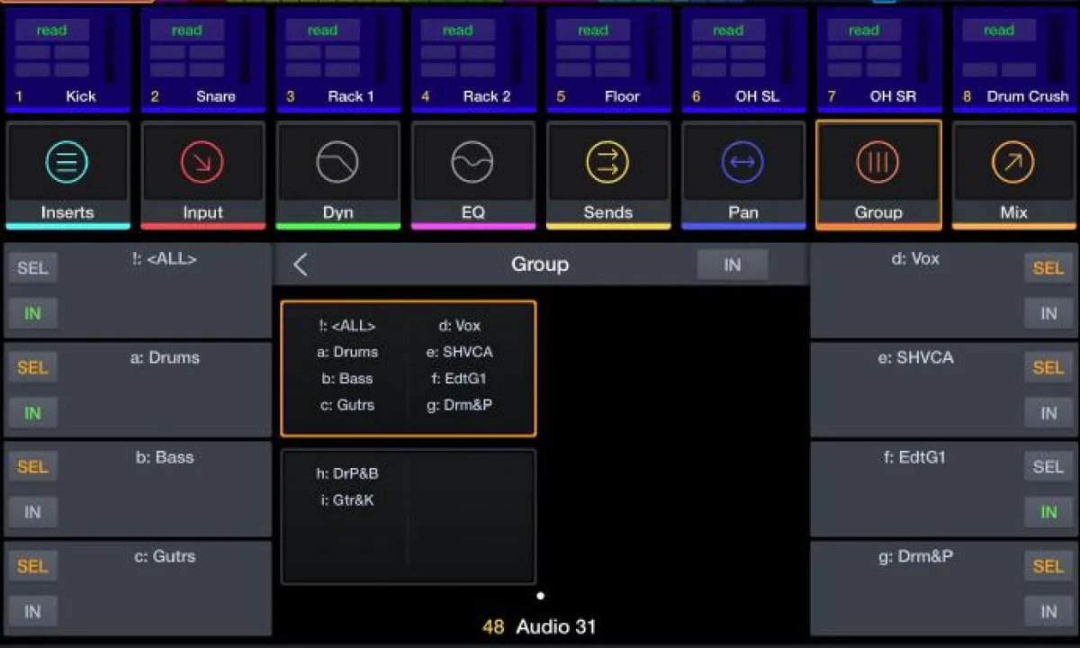Toggle IN for f: EdtG1 group
Viewport: 1080px width, 648px height.
tap(1048, 512)
